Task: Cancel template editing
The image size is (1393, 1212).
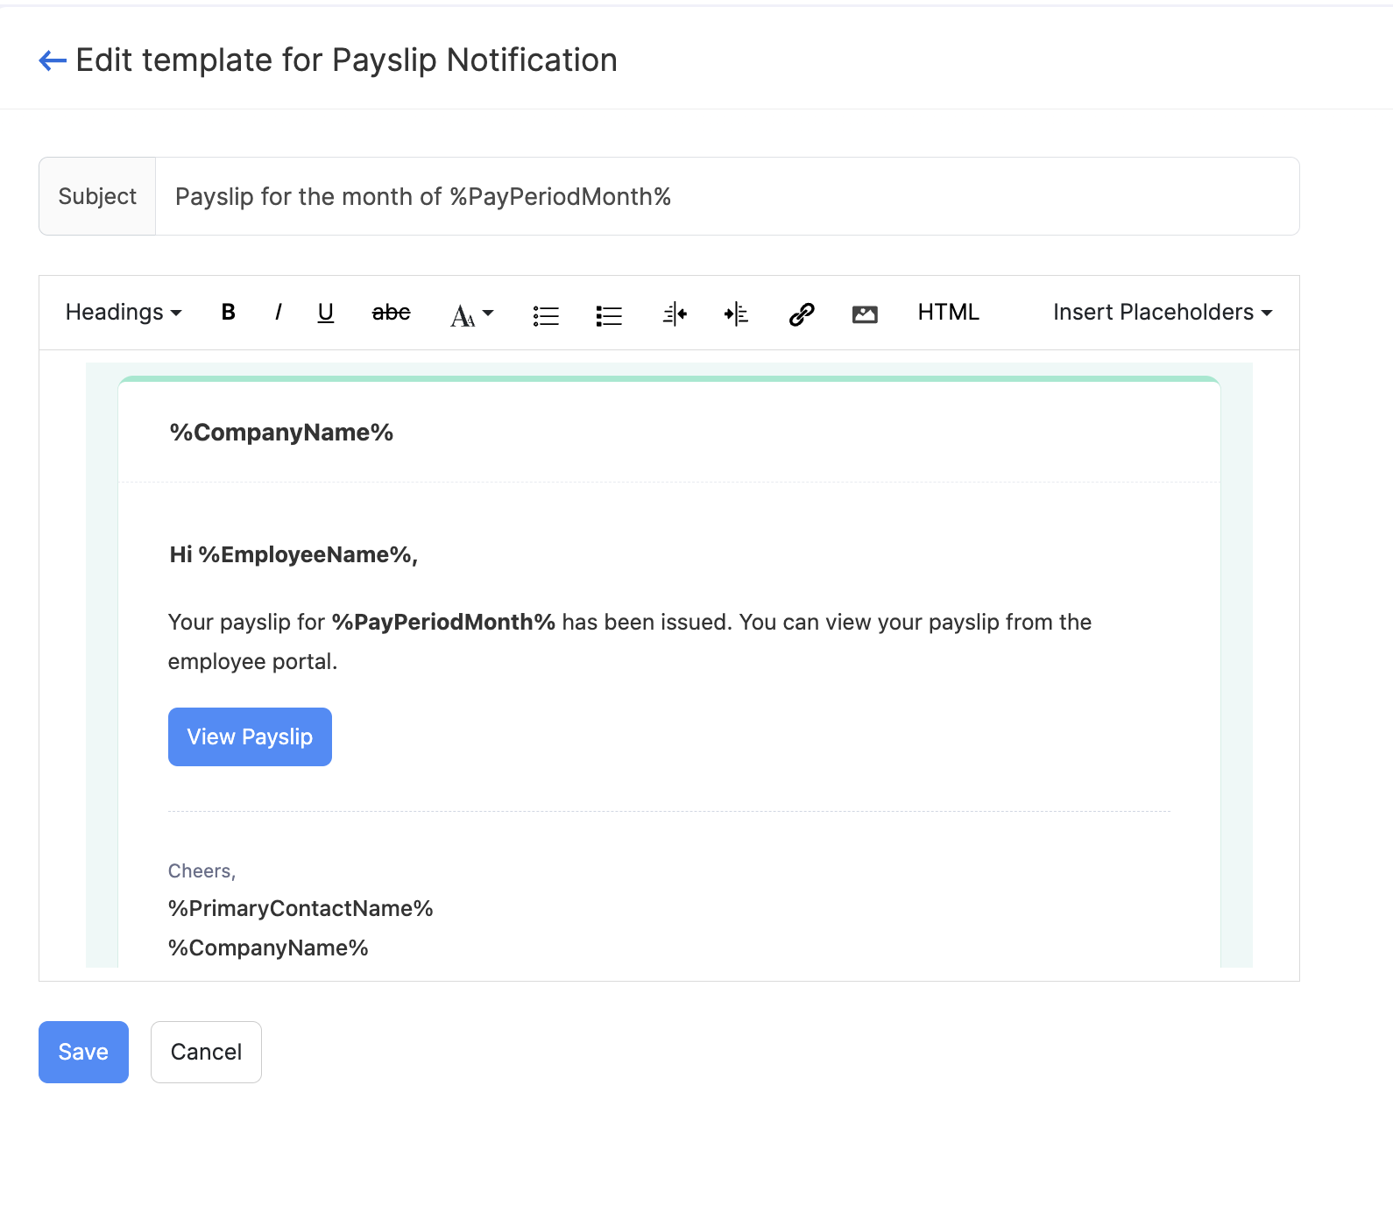Action: [206, 1052]
